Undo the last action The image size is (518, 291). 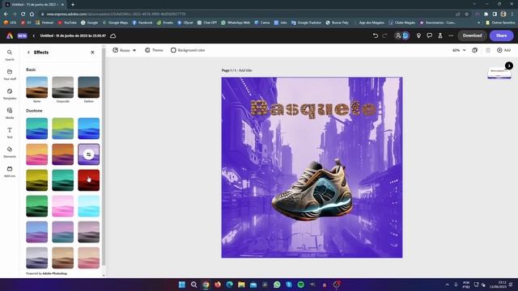(x=376, y=36)
